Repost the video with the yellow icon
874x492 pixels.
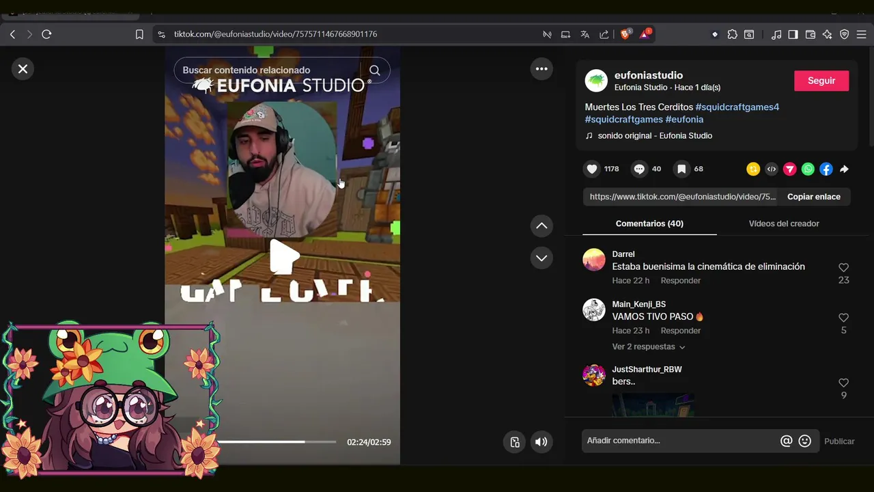(753, 169)
